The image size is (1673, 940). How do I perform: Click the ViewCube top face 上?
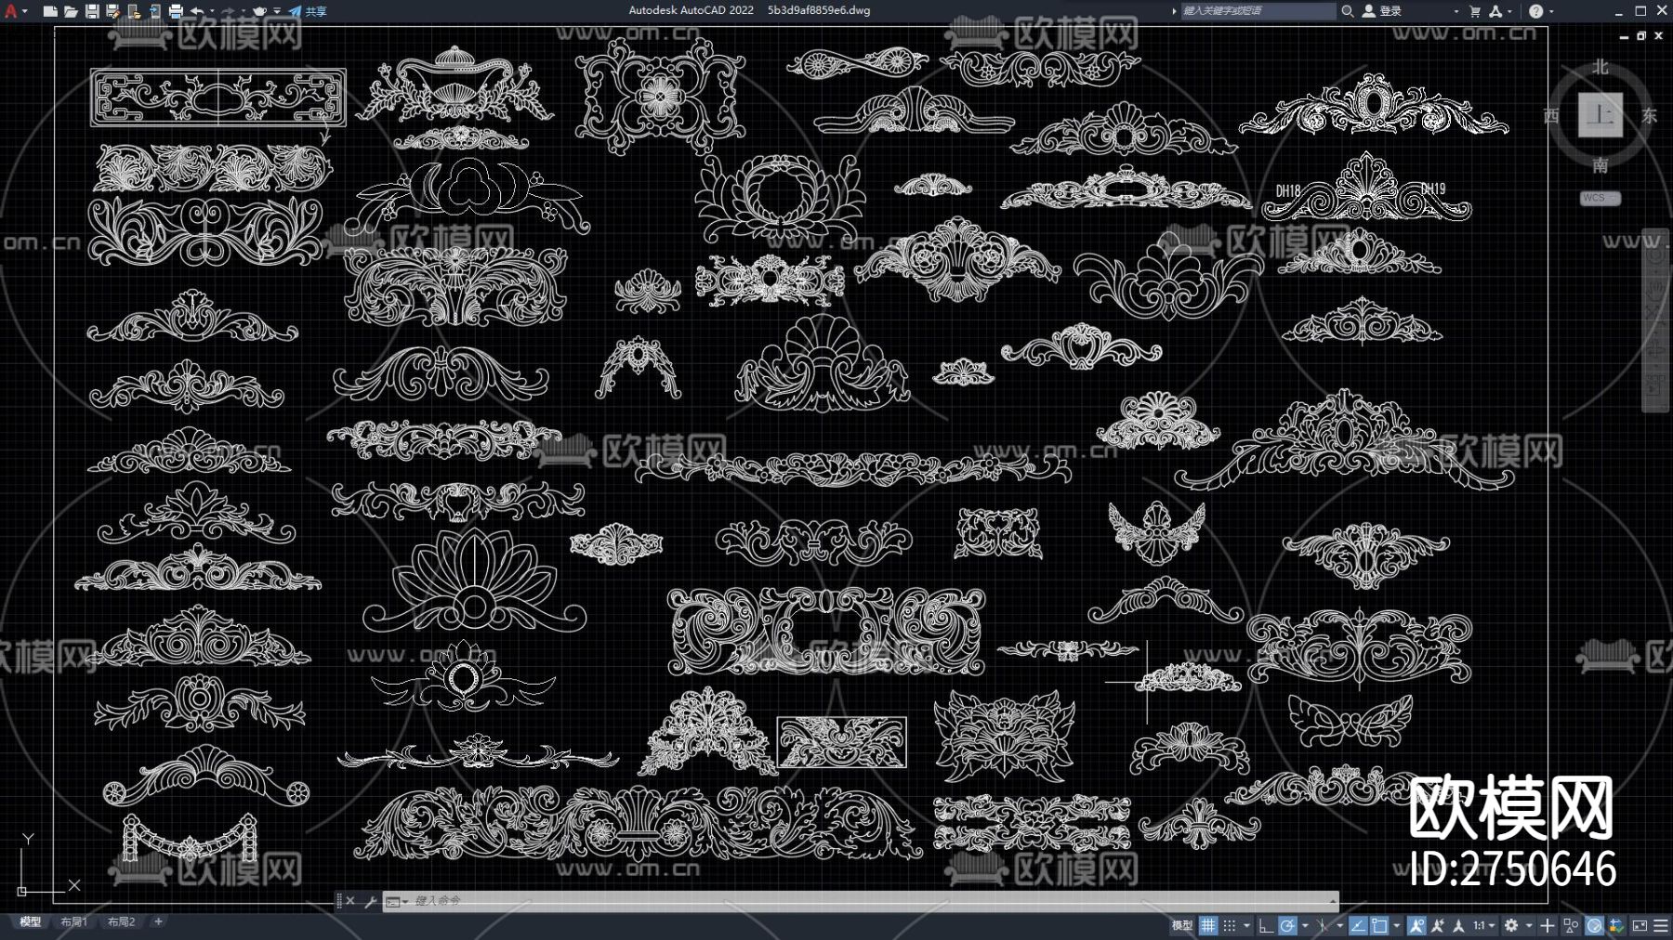[x=1600, y=115]
